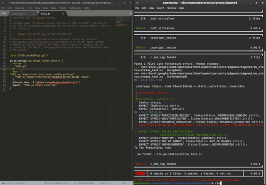Click the "main.go" source entry
266x185 pixels.
click(21, 66)
